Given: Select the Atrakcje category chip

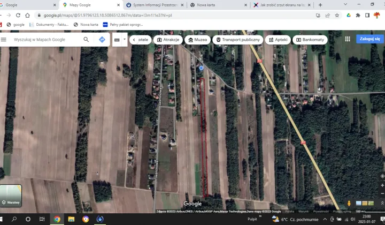Looking at the screenshot, I should (168, 40).
